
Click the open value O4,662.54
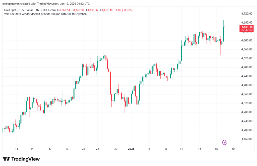coord(64,10)
